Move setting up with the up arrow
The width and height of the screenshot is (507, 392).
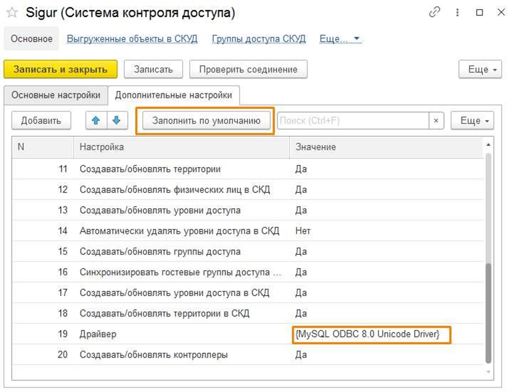96,121
